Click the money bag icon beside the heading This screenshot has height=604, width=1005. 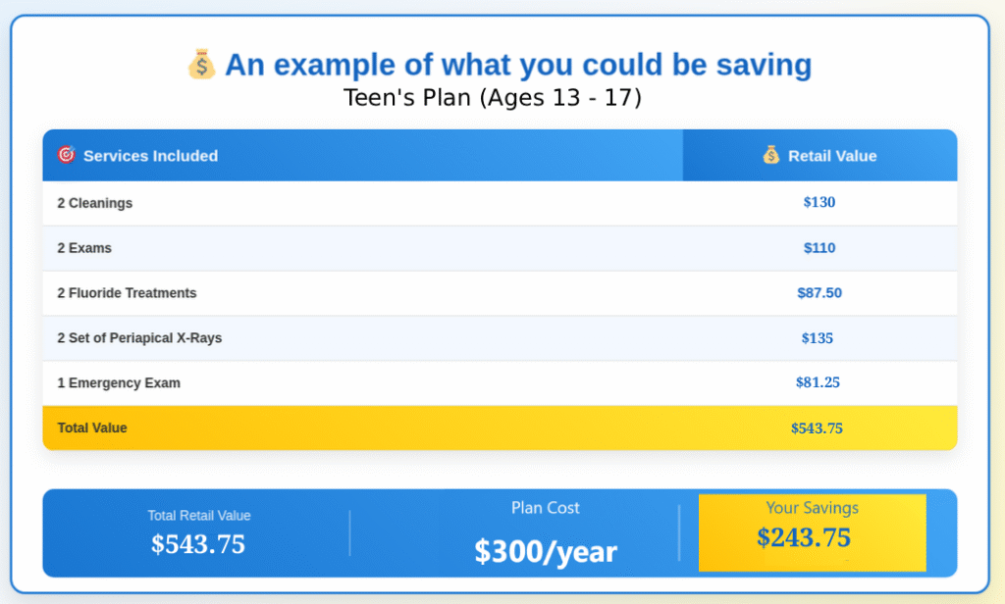point(201,65)
